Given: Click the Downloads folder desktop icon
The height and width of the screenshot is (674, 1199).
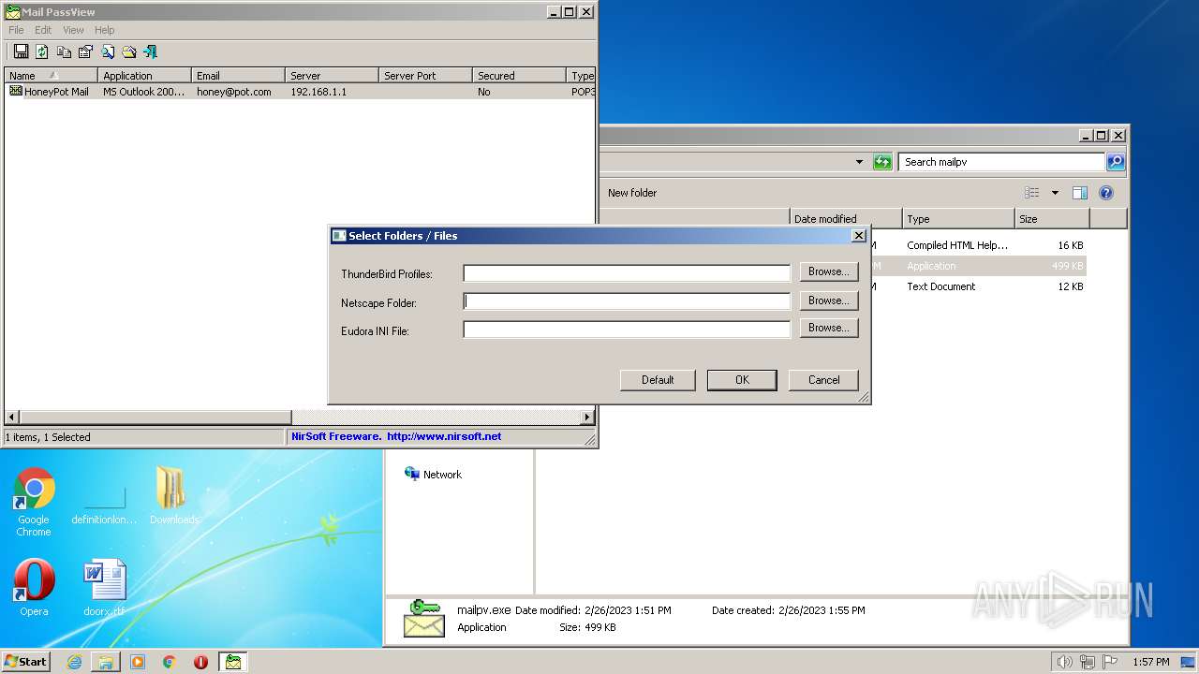Looking at the screenshot, I should [x=173, y=495].
